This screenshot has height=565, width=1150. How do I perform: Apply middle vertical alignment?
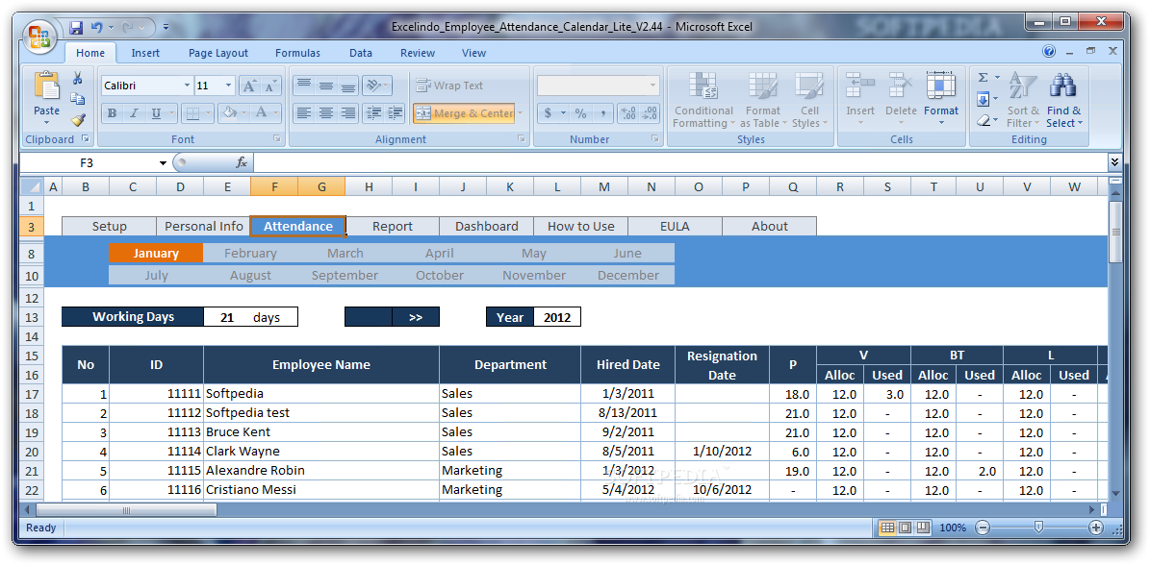pos(325,86)
